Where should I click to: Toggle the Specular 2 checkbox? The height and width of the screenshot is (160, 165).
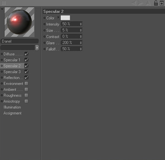click(x=26, y=66)
